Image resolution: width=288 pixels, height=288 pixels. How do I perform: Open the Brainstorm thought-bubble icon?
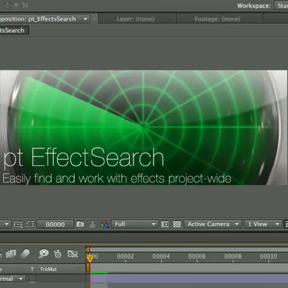click(43, 254)
